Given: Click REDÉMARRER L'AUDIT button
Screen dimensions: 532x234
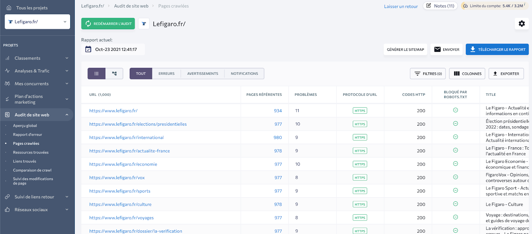Looking at the screenshot, I should point(108,24).
